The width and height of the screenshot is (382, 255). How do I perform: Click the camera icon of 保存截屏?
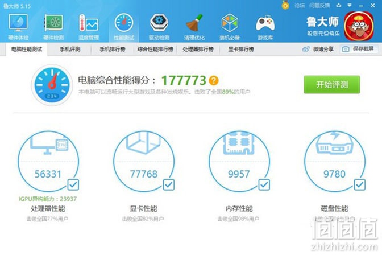(x=346, y=49)
